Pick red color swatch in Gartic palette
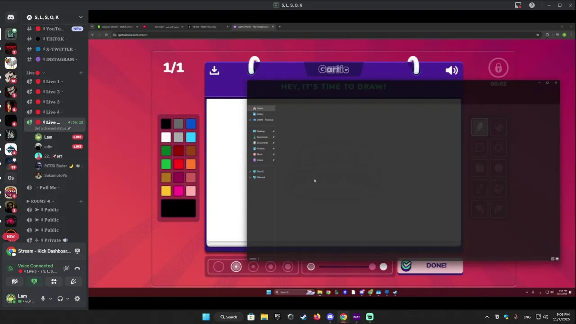This screenshot has width=576, height=324. coord(179,164)
